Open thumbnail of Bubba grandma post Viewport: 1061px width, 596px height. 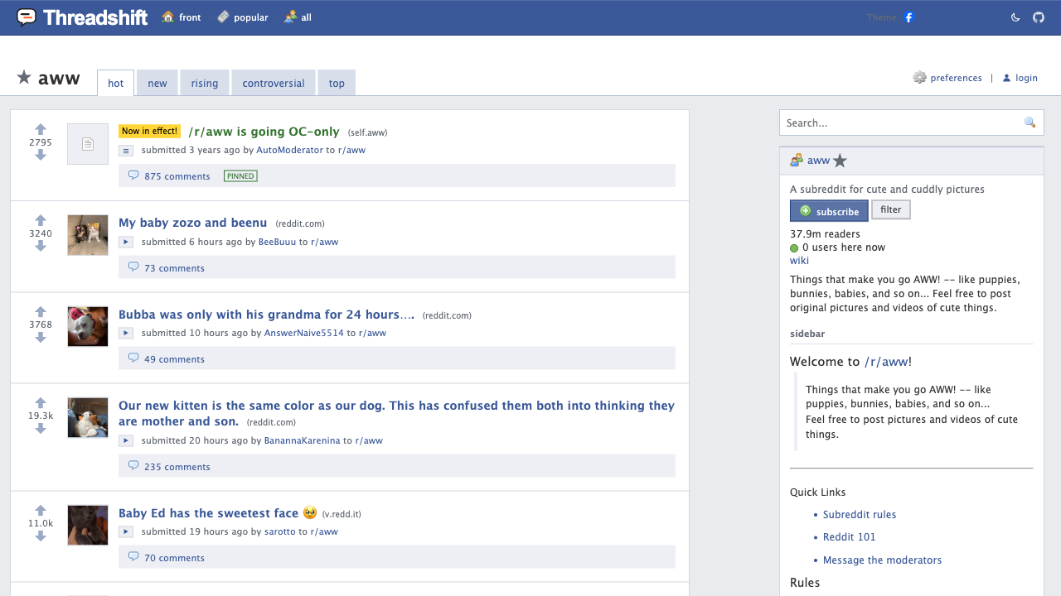[x=88, y=326]
